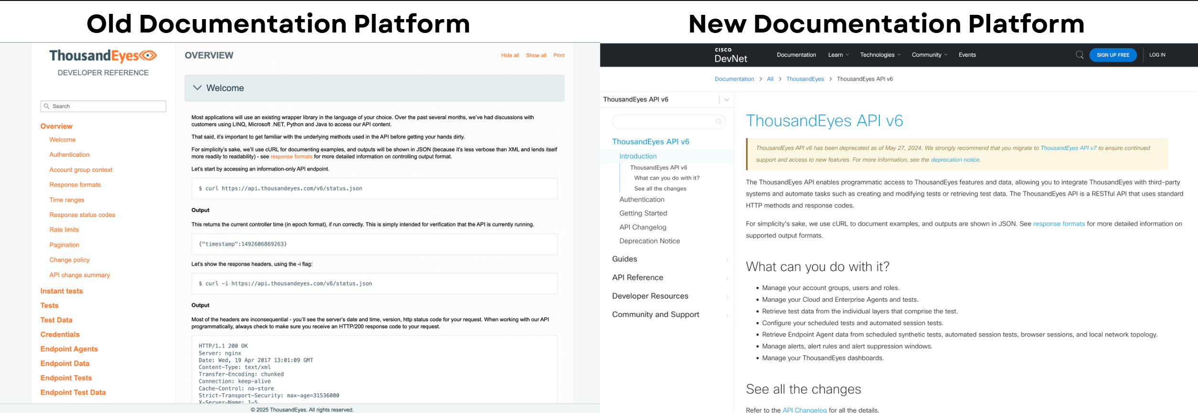
Task: Click the old platform Search field
Action: (x=103, y=106)
